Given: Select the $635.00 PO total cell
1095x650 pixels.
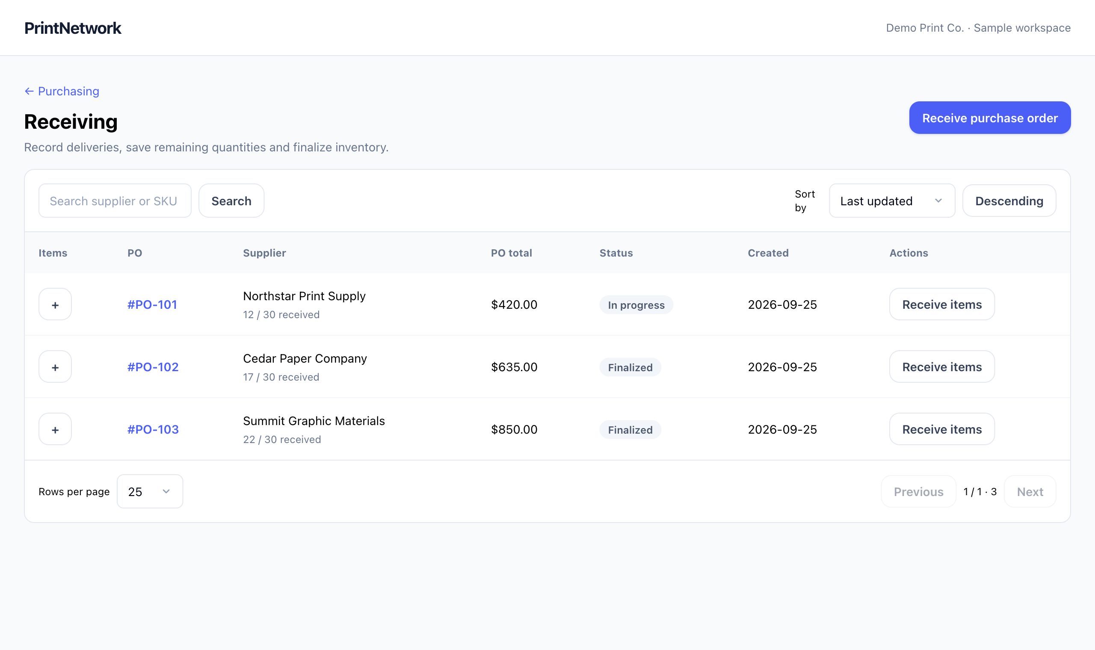Looking at the screenshot, I should coord(514,367).
